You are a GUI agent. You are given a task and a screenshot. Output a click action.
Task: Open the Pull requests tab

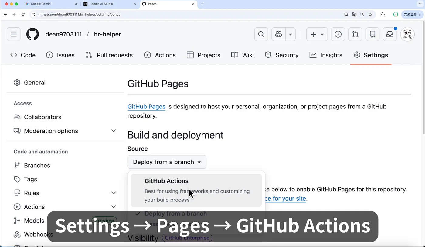pyautogui.click(x=109, y=55)
